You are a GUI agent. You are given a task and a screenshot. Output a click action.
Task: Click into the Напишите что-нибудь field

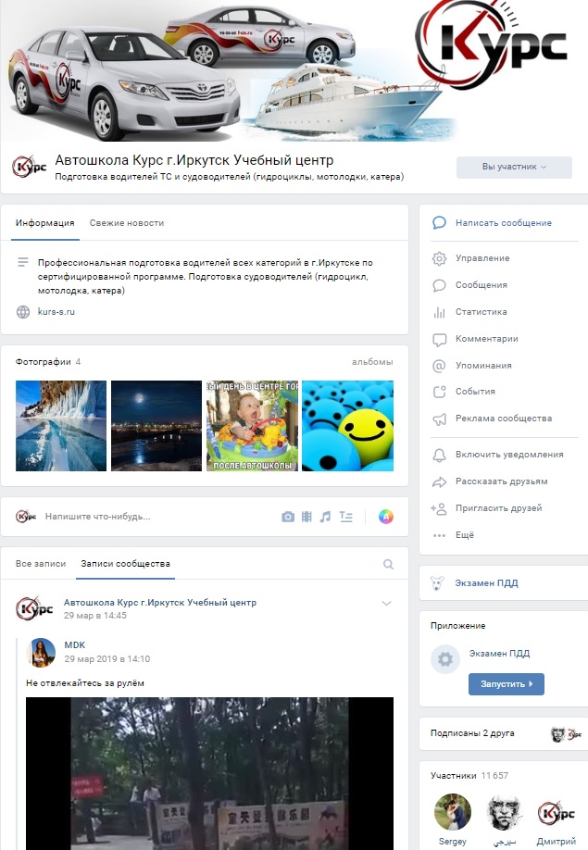(x=157, y=517)
